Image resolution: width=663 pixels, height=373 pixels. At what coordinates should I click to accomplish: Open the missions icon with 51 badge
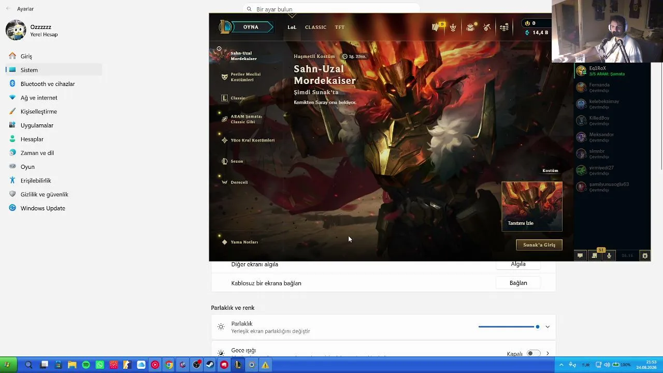(595, 255)
